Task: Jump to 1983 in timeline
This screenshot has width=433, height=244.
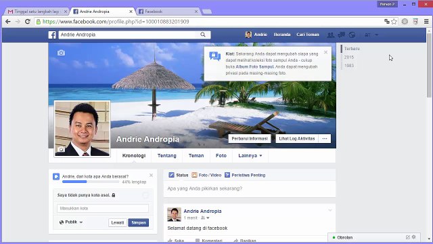Action: point(349,66)
